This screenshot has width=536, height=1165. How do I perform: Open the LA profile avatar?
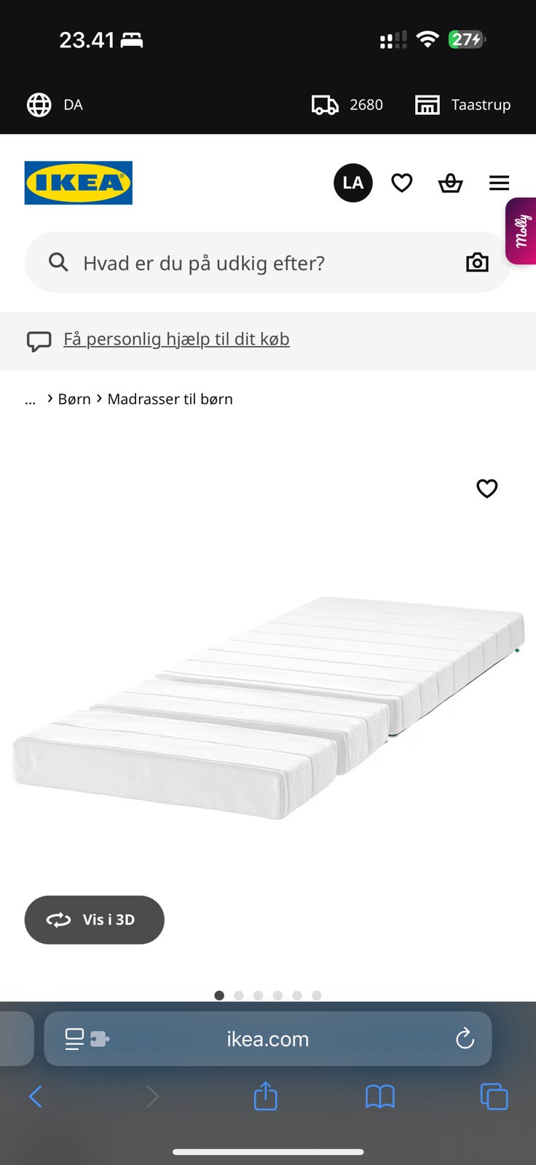[x=353, y=183]
